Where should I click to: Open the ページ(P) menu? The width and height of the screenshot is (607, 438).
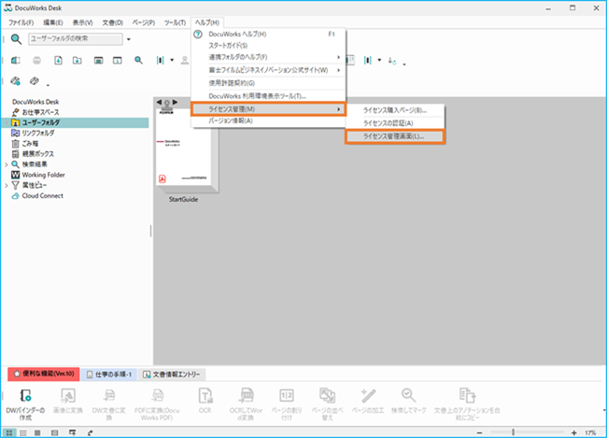point(144,22)
